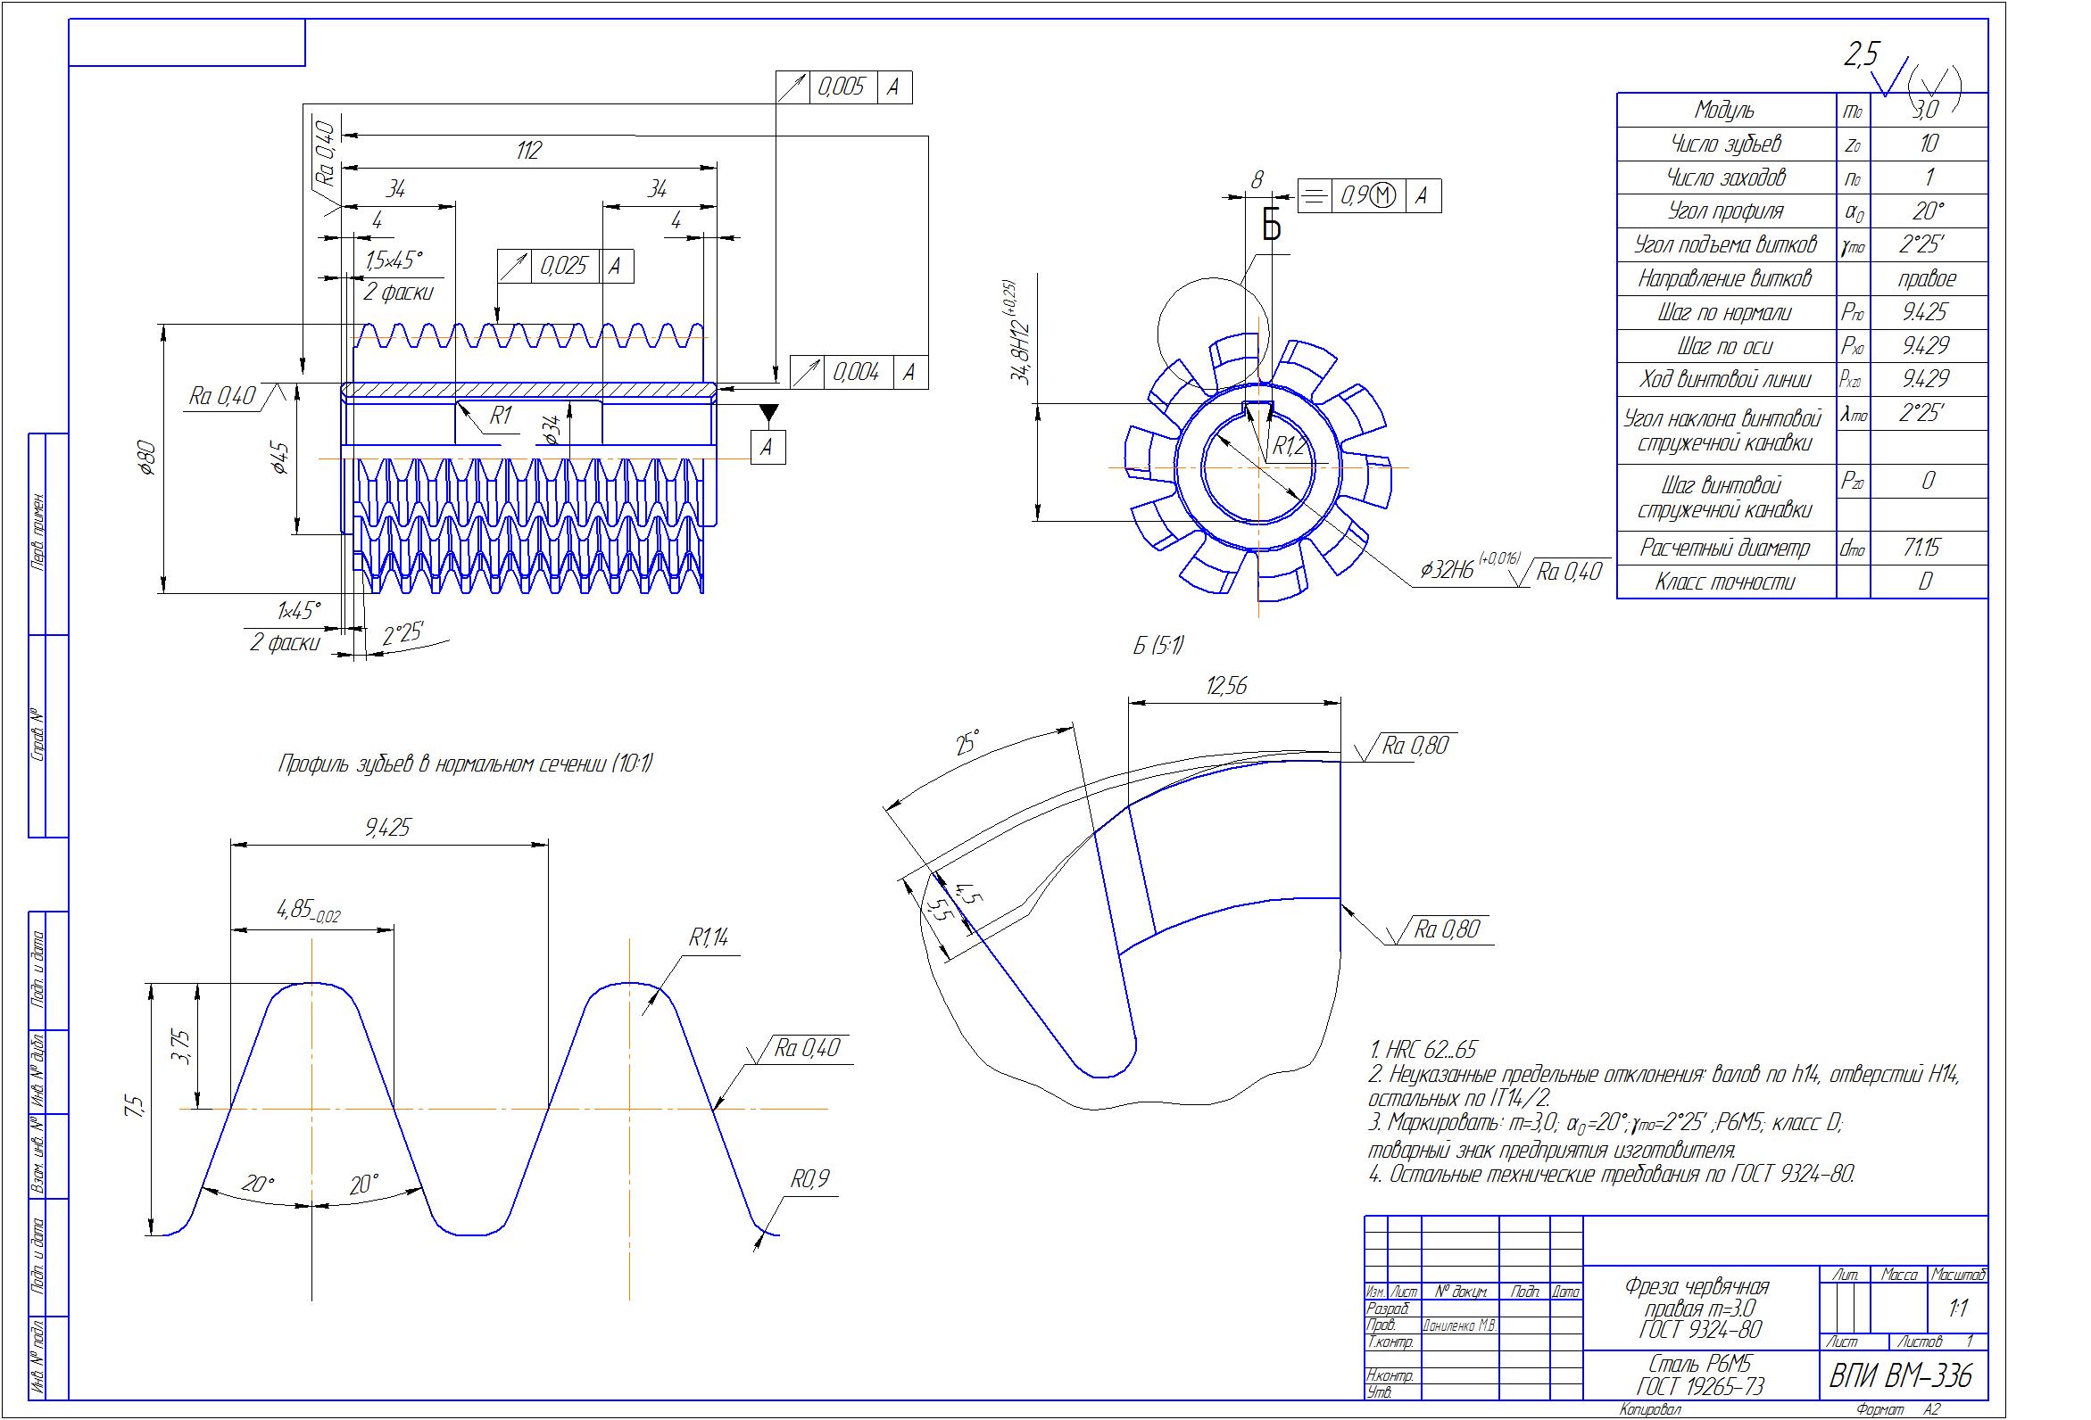Select the Масса column header
This screenshot has height=1420, width=2091.
[1899, 1276]
